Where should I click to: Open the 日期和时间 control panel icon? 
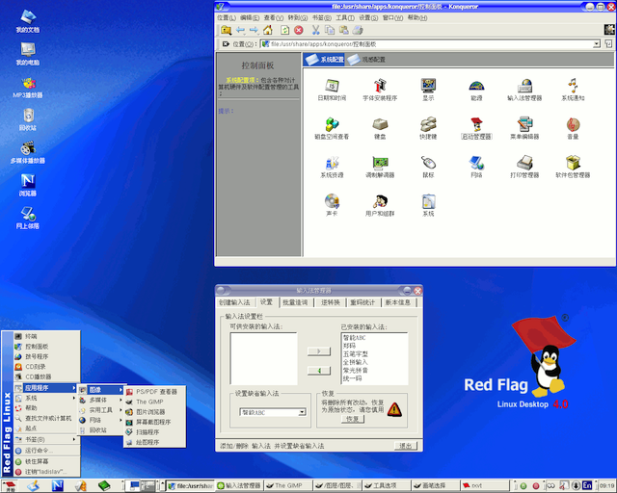coord(332,88)
